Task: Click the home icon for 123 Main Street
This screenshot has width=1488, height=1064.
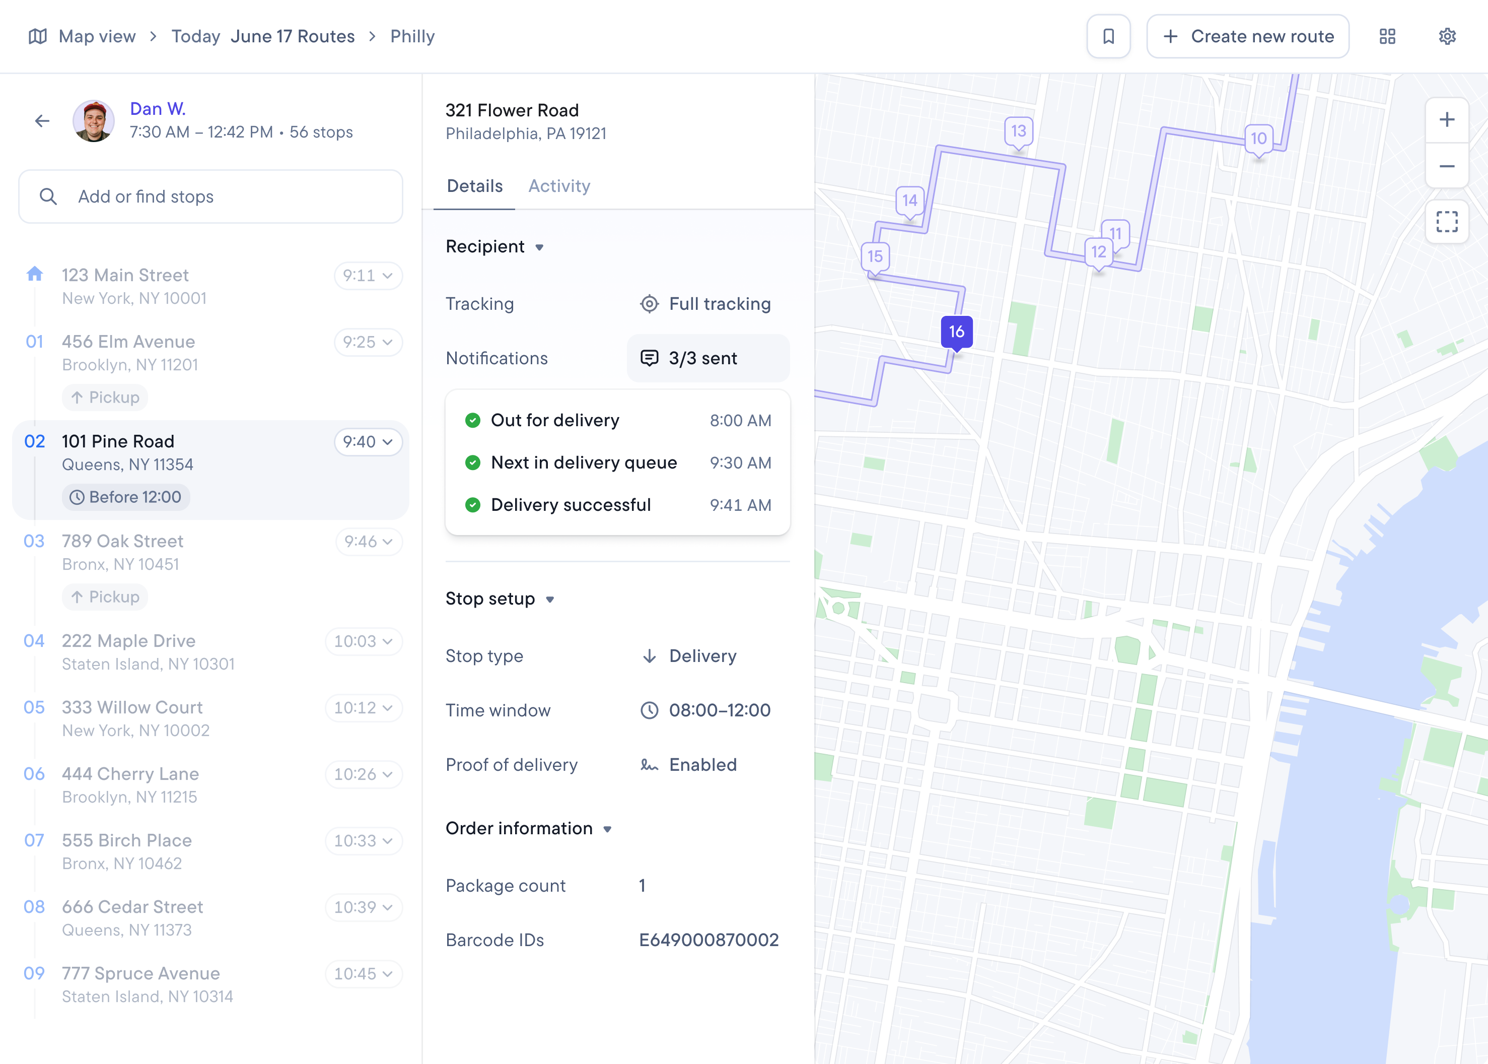Action: pos(35,273)
